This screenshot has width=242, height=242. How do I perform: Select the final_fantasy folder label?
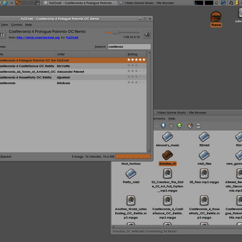pyautogui.click(x=131, y=164)
